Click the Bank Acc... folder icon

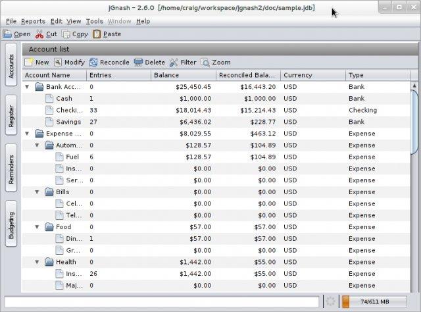coord(39,87)
